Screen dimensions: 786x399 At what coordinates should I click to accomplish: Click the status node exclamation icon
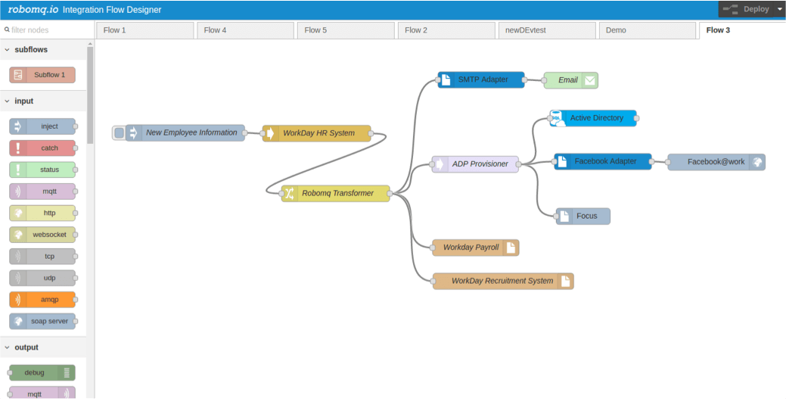pyautogui.click(x=17, y=170)
